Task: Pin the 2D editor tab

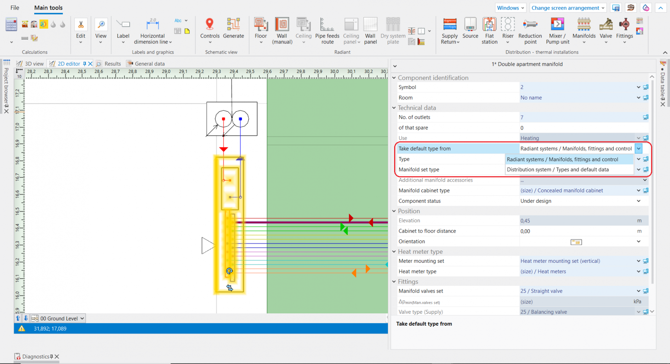Action: click(84, 64)
